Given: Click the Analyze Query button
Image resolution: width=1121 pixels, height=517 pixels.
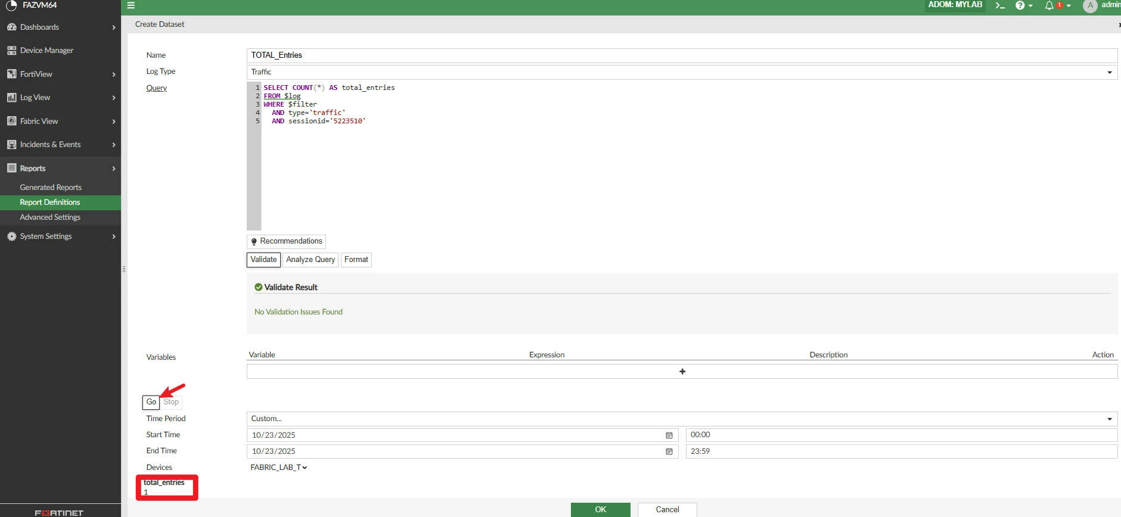Looking at the screenshot, I should (310, 260).
